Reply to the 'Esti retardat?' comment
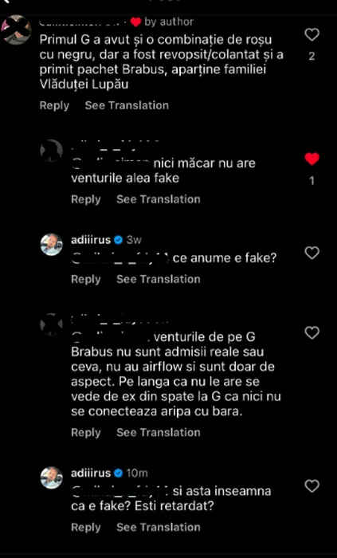The width and height of the screenshot is (337, 558). point(86,527)
